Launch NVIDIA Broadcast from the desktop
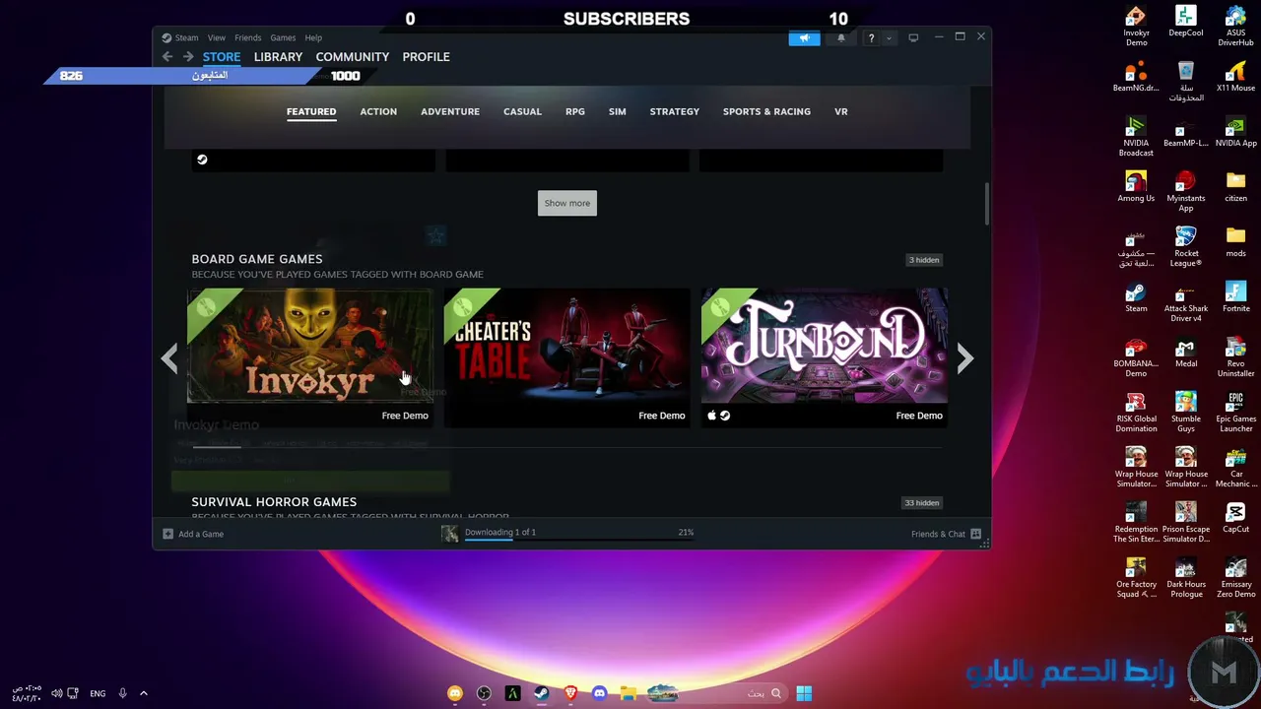 pyautogui.click(x=1136, y=135)
